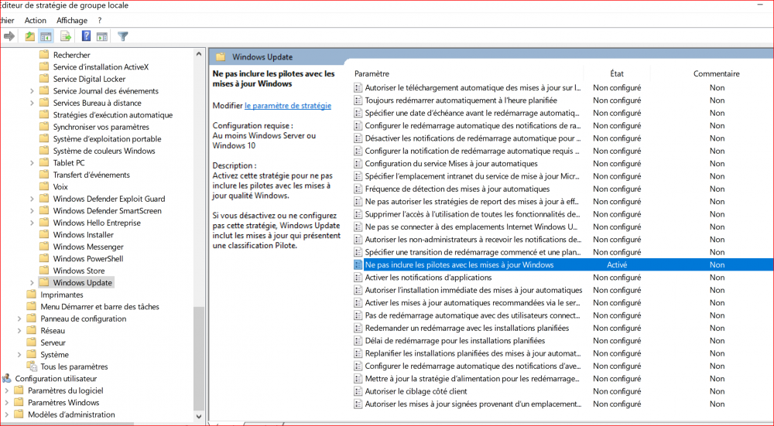This screenshot has height=426, width=774.
Task: Click the forward arrow toolbar icon
Action: [x=9, y=36]
